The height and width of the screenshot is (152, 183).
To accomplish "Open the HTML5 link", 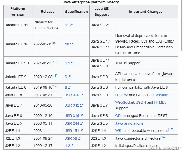I will (x=160, y=102).
